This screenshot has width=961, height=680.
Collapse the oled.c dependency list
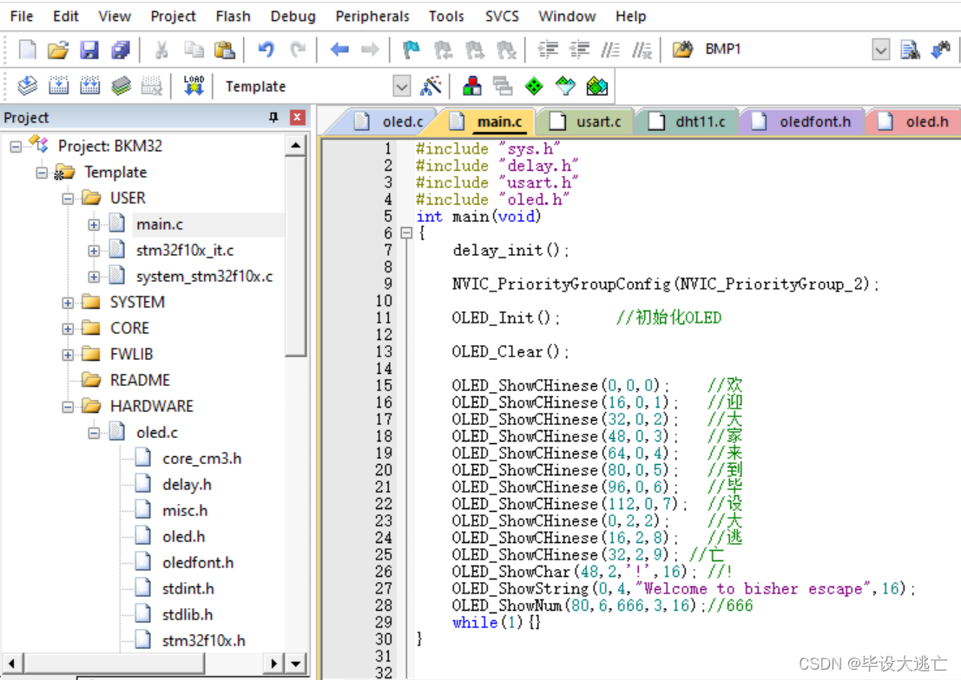[93, 433]
